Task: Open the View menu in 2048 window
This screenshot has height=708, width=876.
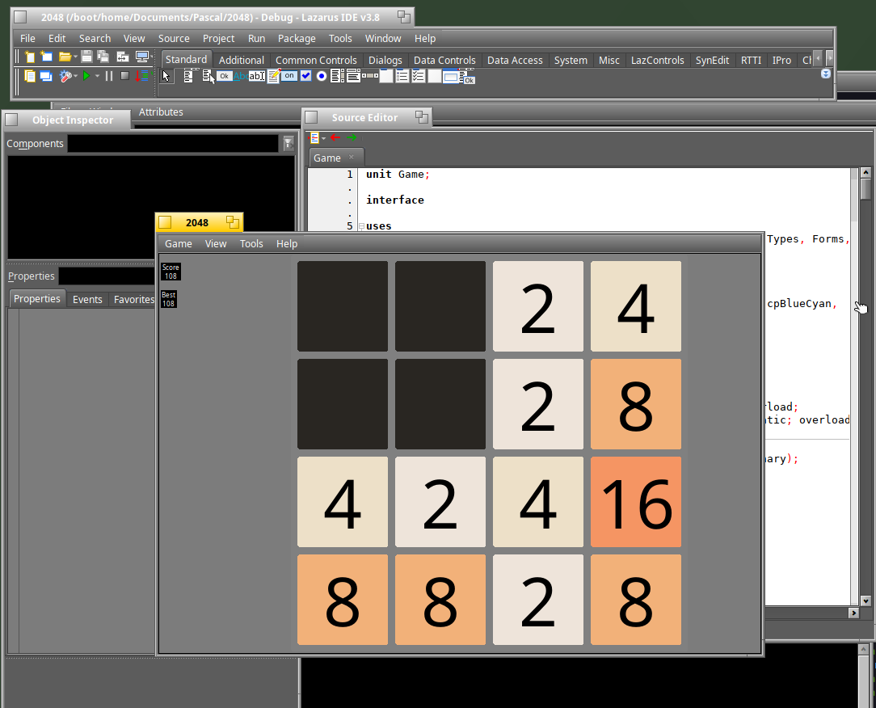Action: click(x=216, y=243)
